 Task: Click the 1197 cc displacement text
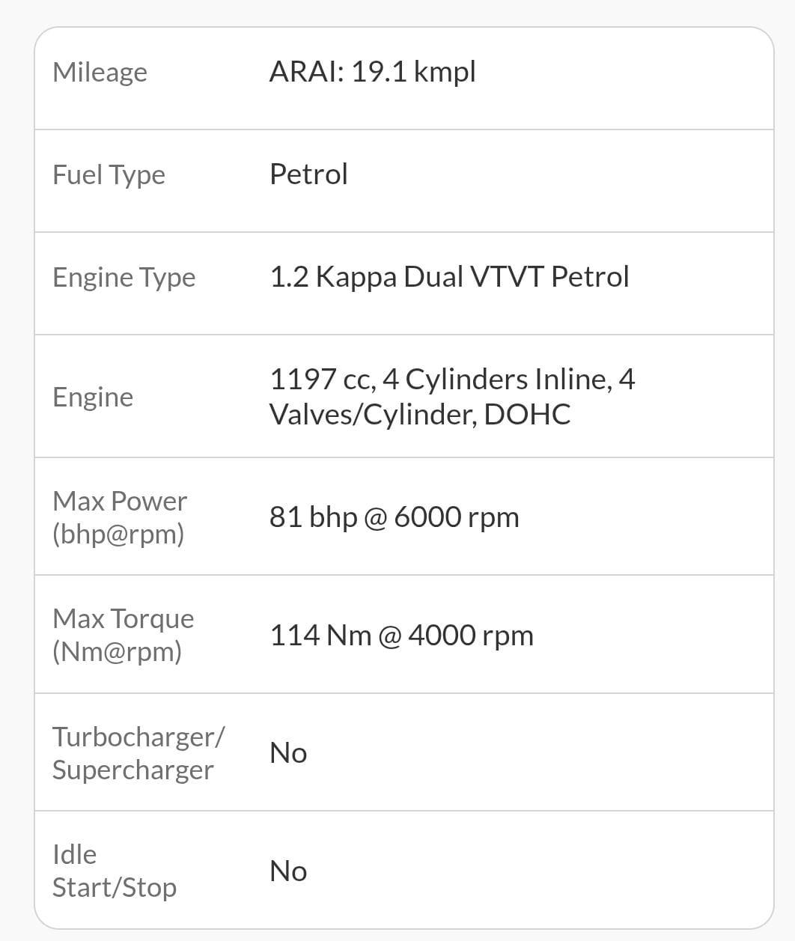click(x=322, y=380)
